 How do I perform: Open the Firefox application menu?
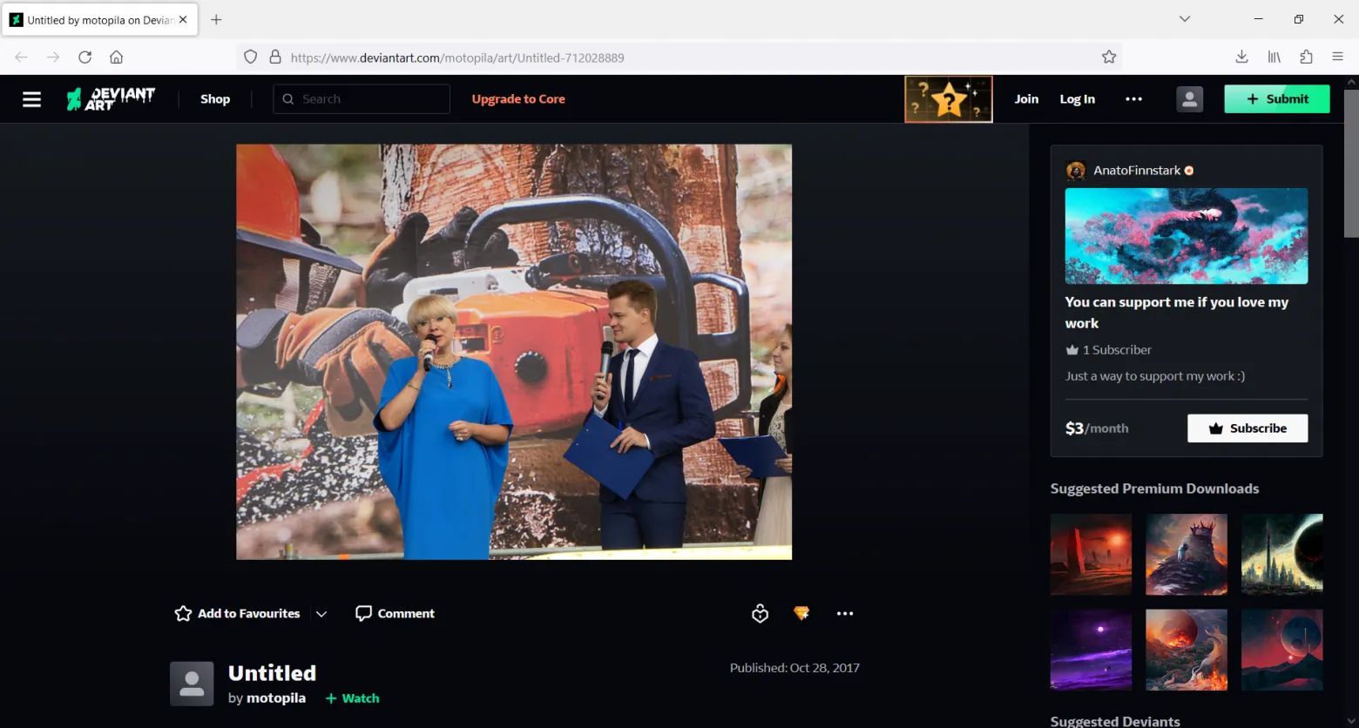point(1338,57)
